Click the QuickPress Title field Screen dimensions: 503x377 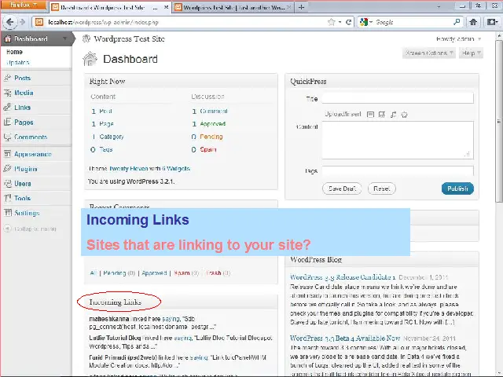point(398,98)
